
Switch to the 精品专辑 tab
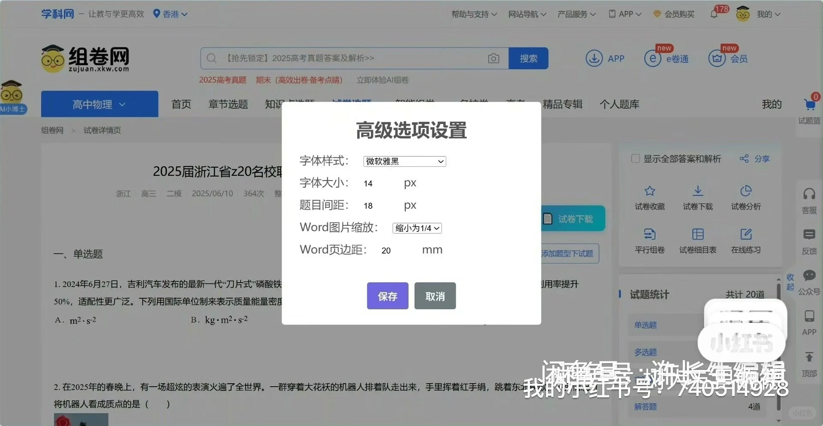pos(562,104)
